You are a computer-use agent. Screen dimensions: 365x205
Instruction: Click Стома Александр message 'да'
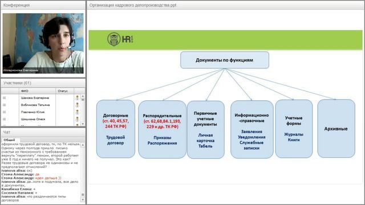(21, 174)
